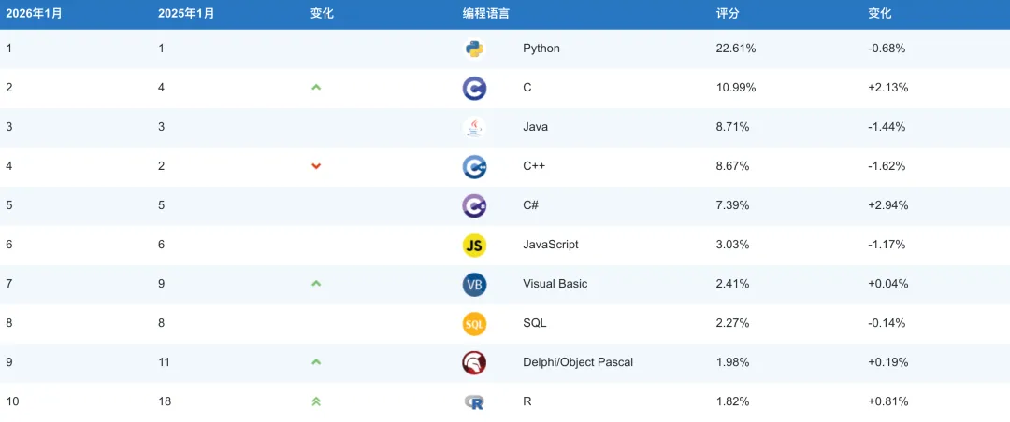Click the 编程语言 column header
The height and width of the screenshot is (422, 1010).
coord(485,13)
